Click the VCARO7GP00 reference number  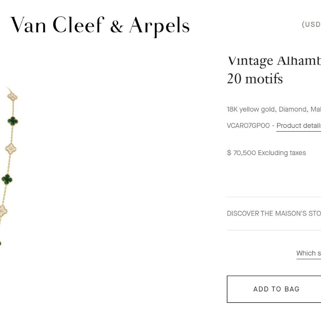click(248, 126)
